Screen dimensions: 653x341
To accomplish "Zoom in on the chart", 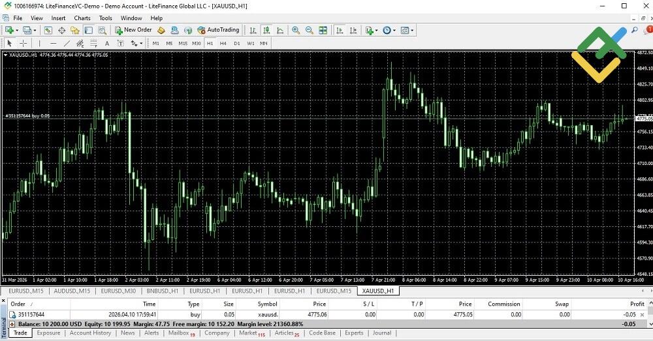I will click(x=296, y=30).
